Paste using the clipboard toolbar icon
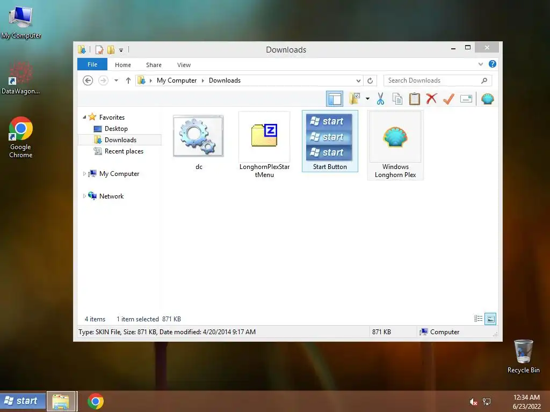This screenshot has width=550, height=412. coord(414,99)
